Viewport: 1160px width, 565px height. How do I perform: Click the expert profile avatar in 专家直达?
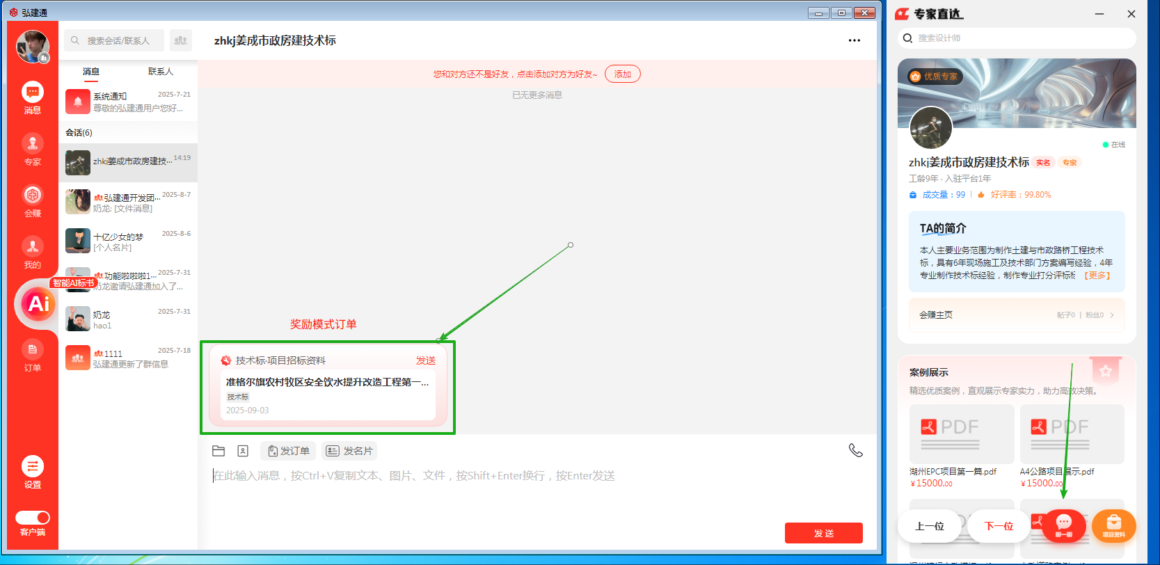[x=931, y=128]
